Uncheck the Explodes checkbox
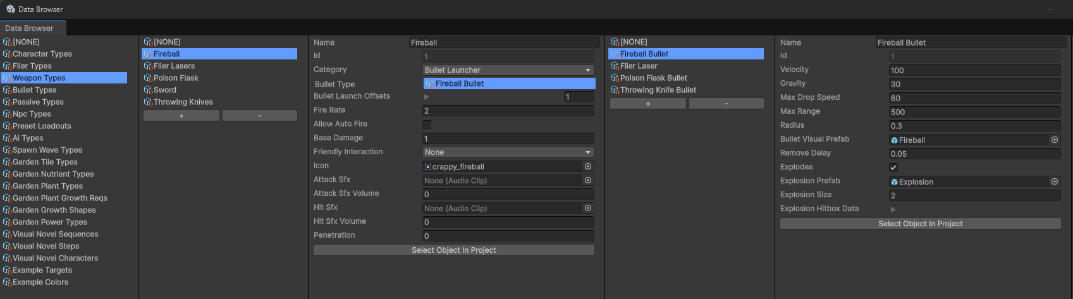Image resolution: width=1073 pixels, height=299 pixels. (893, 168)
